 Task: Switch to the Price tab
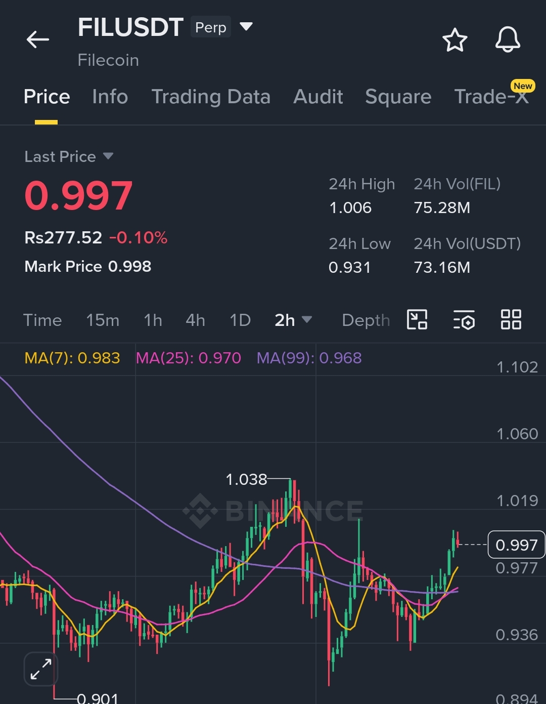(47, 97)
